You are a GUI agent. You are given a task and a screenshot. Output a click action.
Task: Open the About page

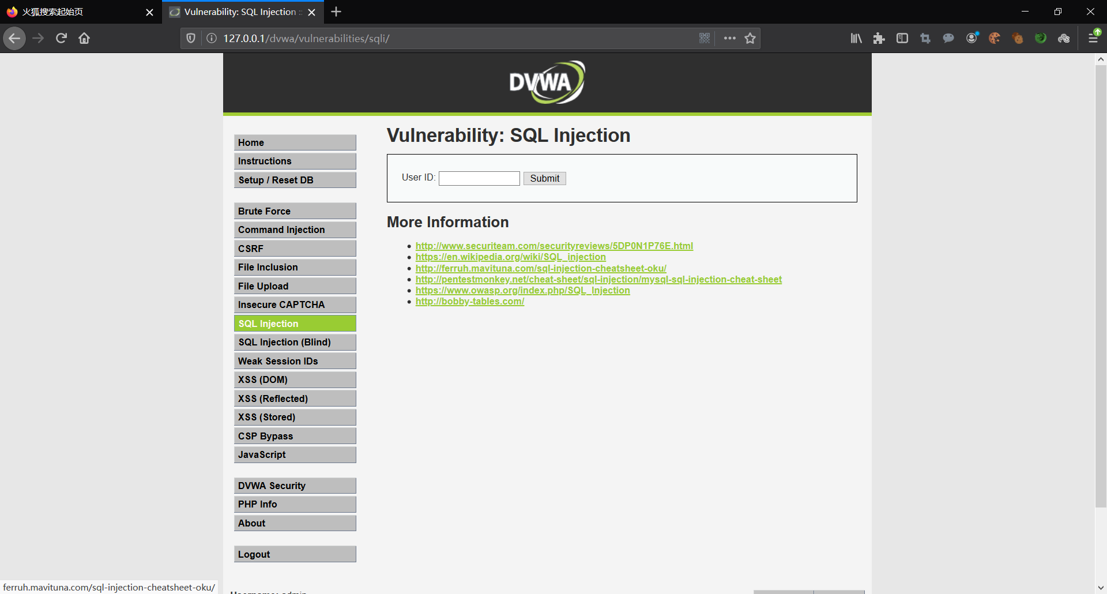(295, 523)
